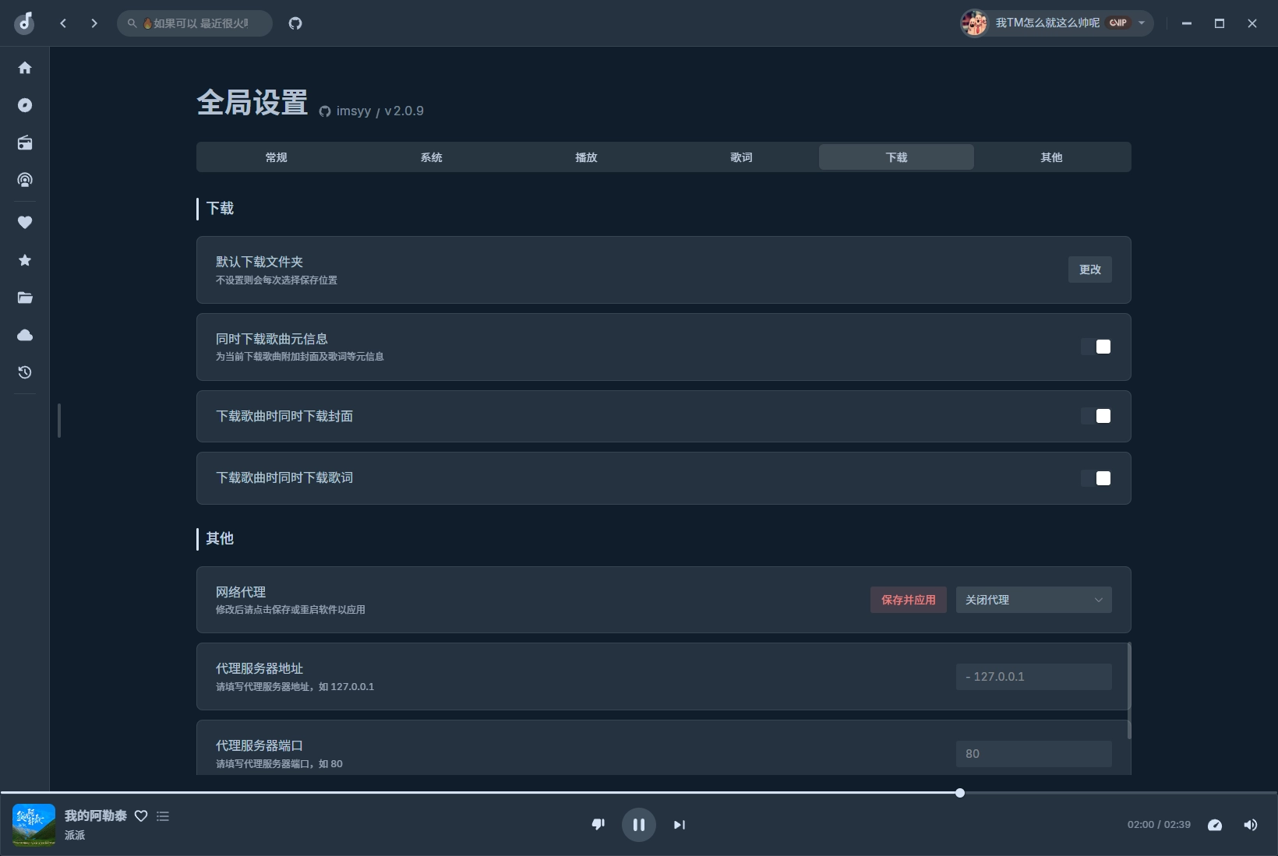
Task: Open the podcast icon in sidebar
Action: tap(25, 180)
